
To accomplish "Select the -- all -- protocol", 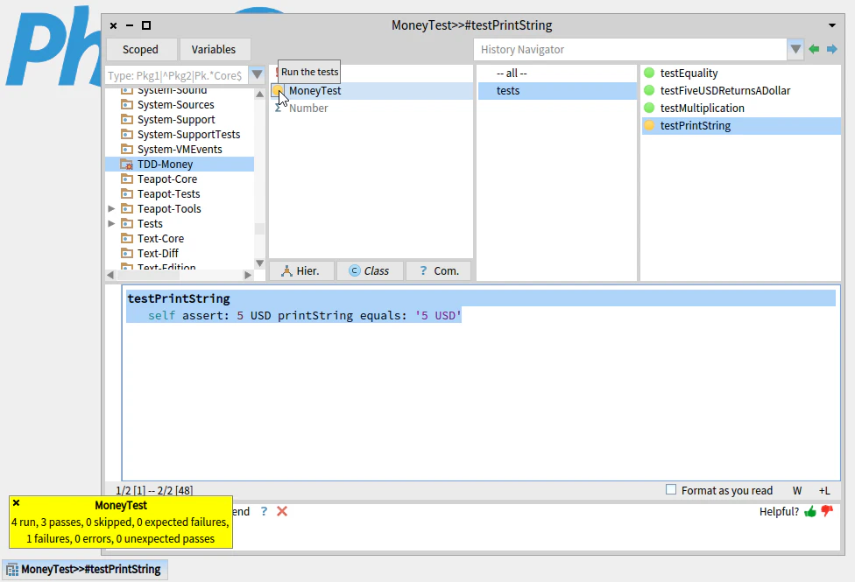I will (x=557, y=73).
